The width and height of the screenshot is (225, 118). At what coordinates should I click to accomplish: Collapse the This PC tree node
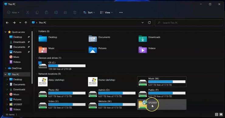(x=5, y=74)
